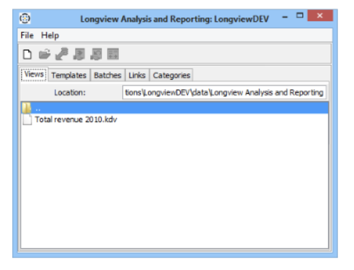Image resolution: width=354 pixels, height=270 pixels.
Task: Open the Help menu
Action: (x=50, y=36)
